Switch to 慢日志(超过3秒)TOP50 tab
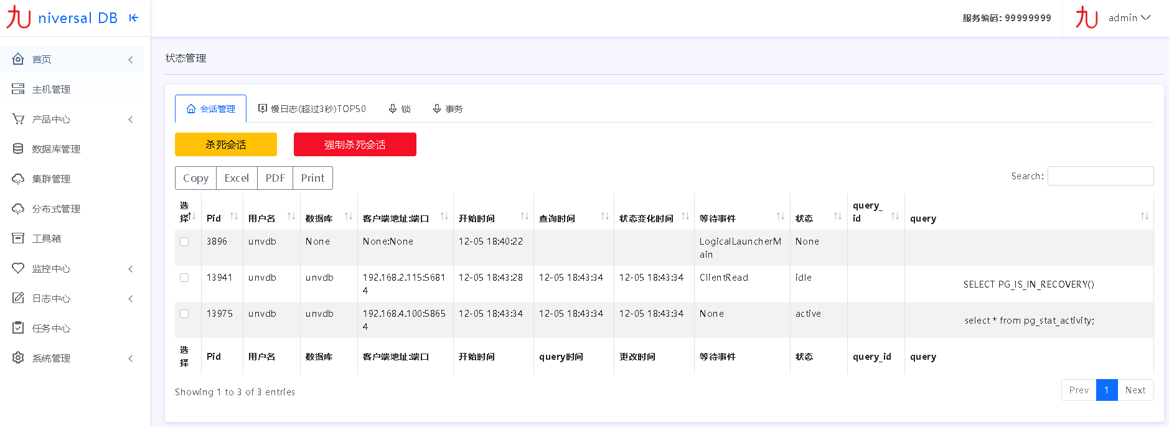Viewport: 1169px width, 427px height. click(312, 109)
